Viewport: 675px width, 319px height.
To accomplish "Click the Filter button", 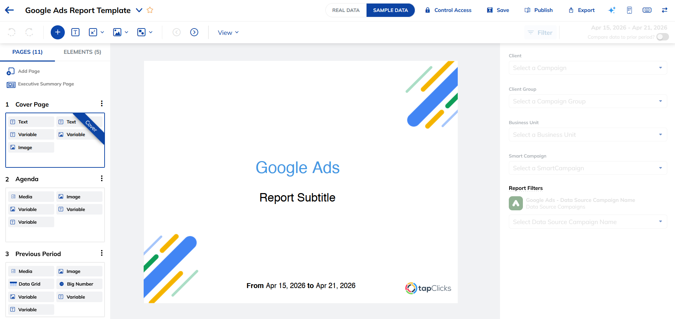I will point(540,33).
